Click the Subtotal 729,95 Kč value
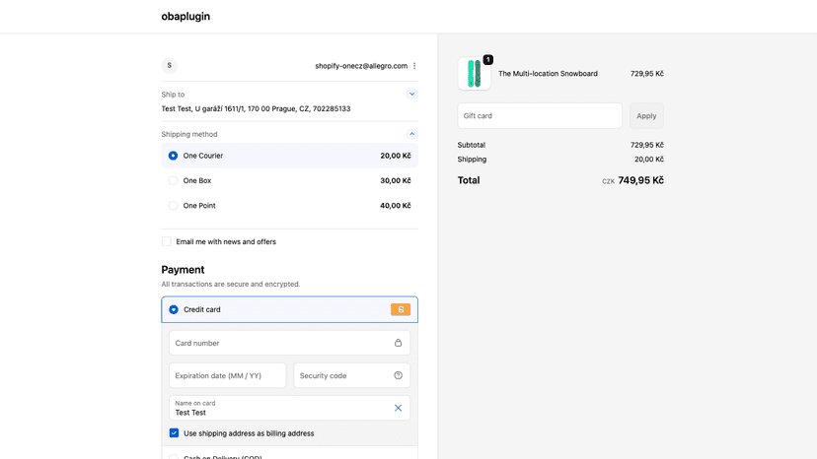 [x=646, y=145]
